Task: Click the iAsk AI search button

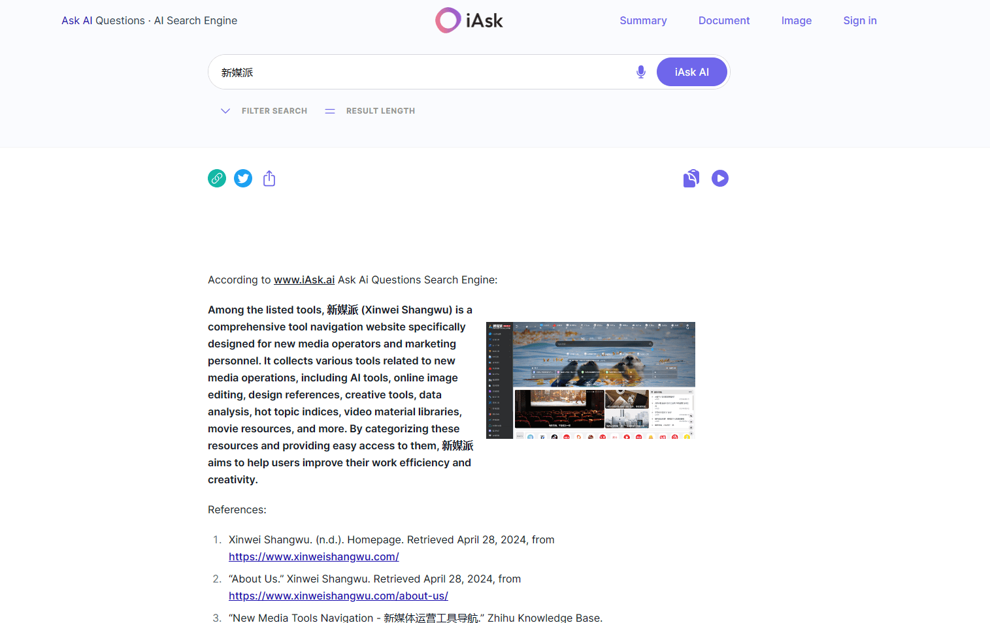Action: (x=691, y=72)
